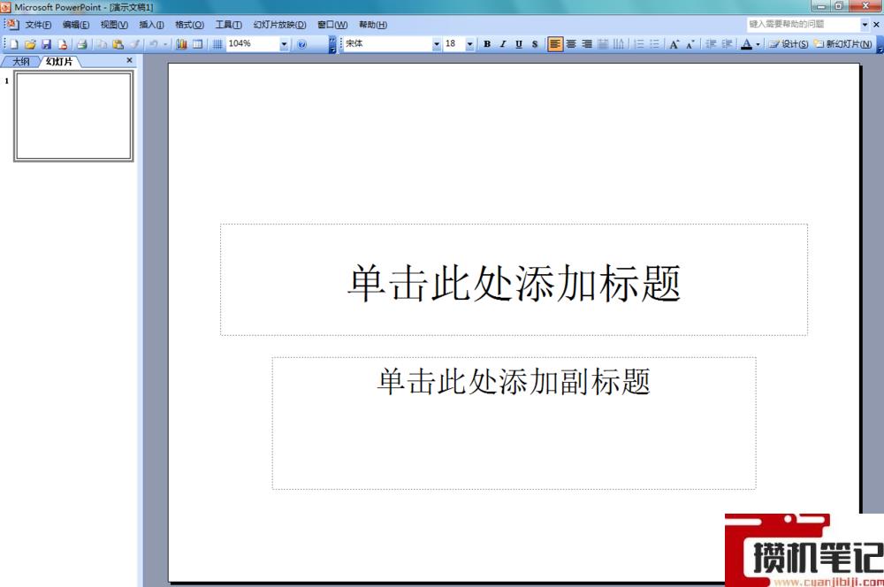Open the 帮助(H) menu
The width and height of the screenshot is (884, 587).
(373, 25)
